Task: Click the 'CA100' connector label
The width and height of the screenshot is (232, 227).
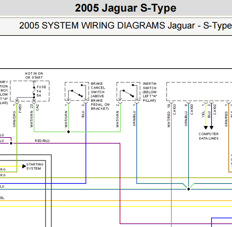Action: pyautogui.click(x=192, y=109)
